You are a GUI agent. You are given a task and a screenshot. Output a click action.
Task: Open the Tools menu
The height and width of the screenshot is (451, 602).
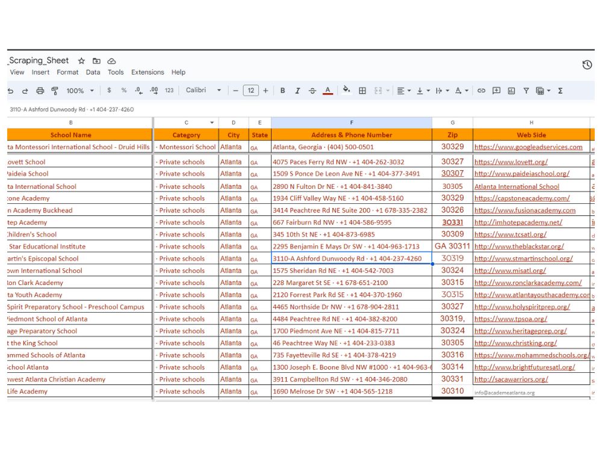116,72
